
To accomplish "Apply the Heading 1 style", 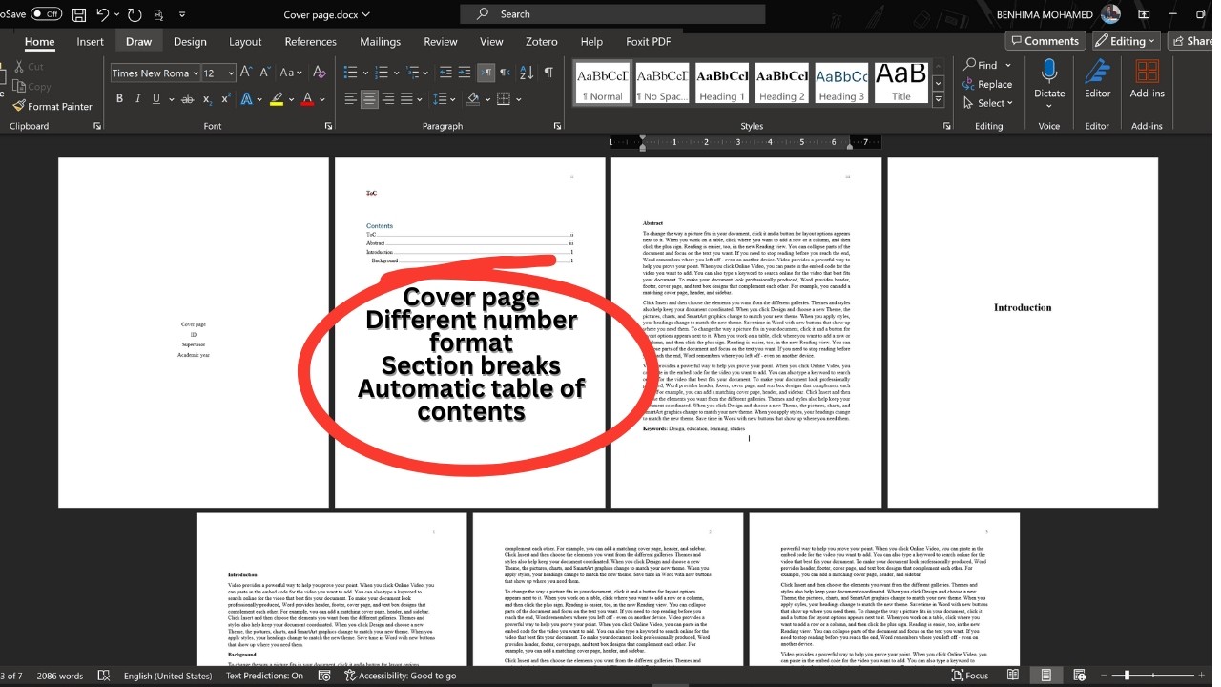I will click(723, 84).
